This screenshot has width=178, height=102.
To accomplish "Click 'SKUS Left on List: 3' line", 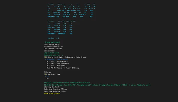I will click(x=53, y=55).
